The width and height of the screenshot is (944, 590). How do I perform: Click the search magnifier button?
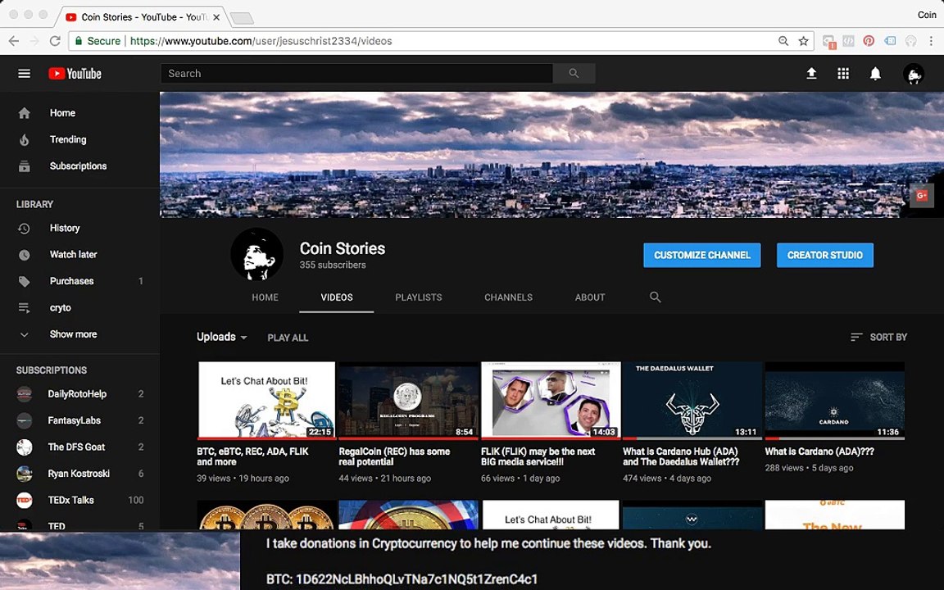[x=574, y=74]
